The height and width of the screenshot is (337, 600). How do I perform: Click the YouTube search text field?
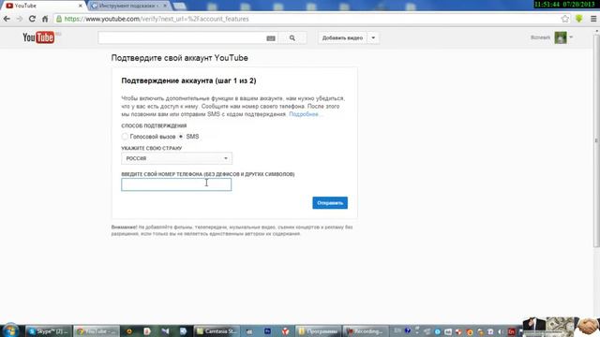click(x=182, y=37)
